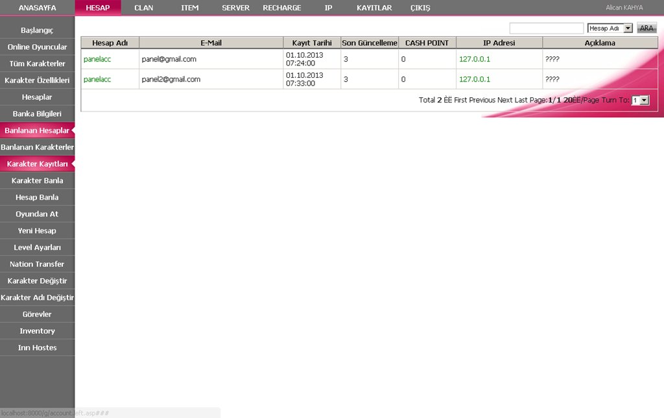This screenshot has height=418, width=664.
Task: Click the Kayıt Tarihi column header
Action: click(x=312, y=43)
